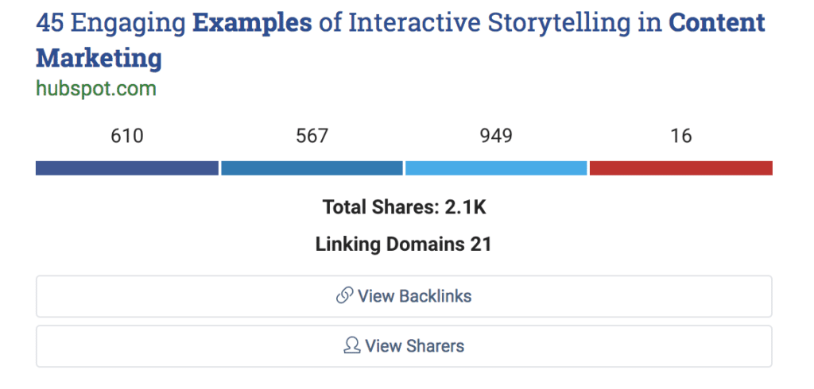
Task: Click the Total Shares: 2.1K label
Action: [x=405, y=207]
